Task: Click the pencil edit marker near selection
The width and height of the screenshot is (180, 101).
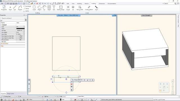Action: [71, 82]
